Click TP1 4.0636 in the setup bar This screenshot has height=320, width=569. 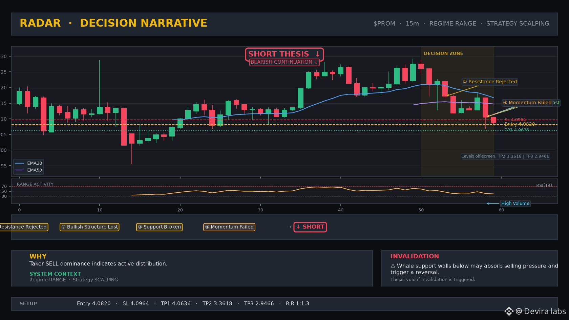click(176, 303)
